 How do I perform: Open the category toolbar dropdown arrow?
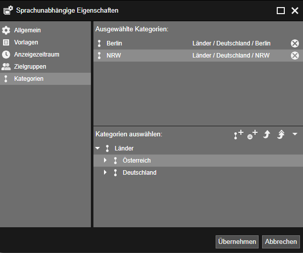coord(295,134)
